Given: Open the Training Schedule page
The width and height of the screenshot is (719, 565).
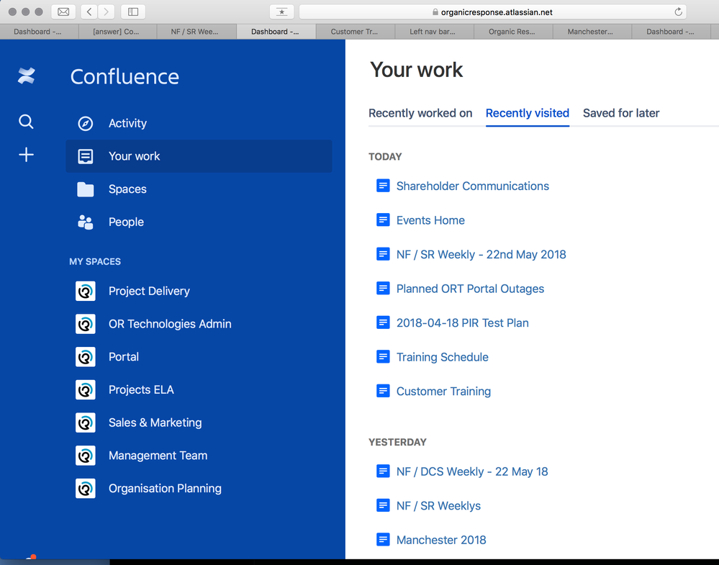Looking at the screenshot, I should pyautogui.click(x=442, y=356).
